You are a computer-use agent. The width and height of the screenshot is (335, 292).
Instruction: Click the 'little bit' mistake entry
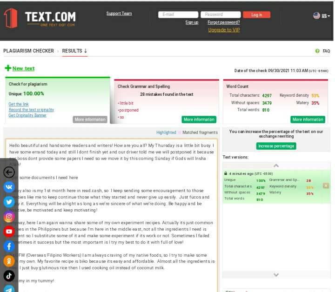[126, 103]
